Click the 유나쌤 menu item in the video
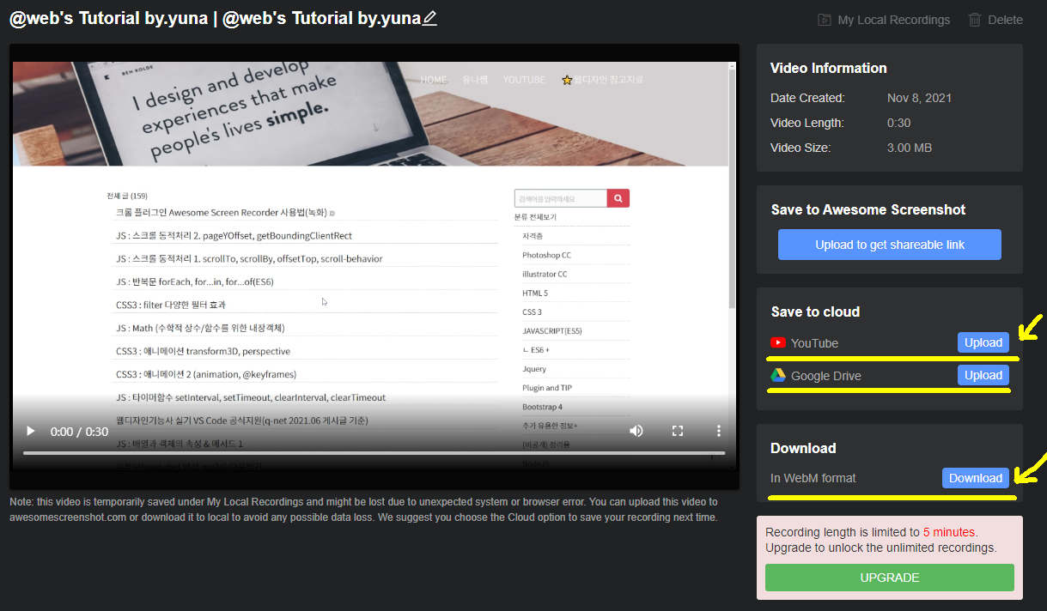This screenshot has height=611, width=1047. [475, 80]
